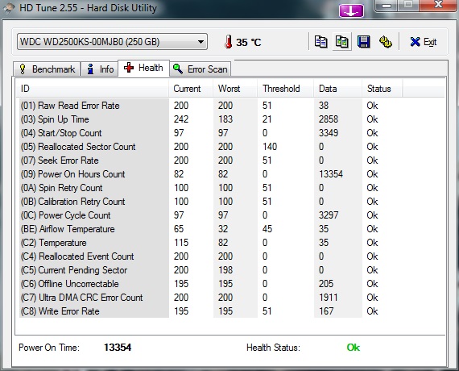
Task: Go to the Error Scan tab
Action: point(201,69)
